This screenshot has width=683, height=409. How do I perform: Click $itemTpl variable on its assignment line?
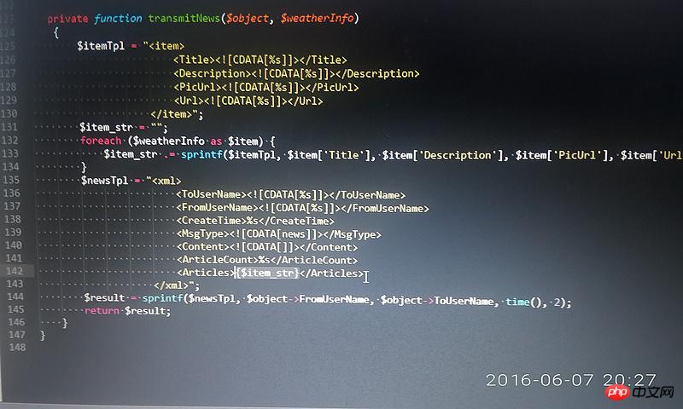tap(101, 46)
